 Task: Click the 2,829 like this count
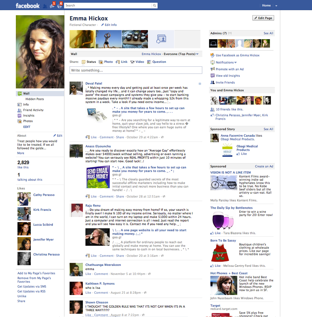click(x=23, y=164)
